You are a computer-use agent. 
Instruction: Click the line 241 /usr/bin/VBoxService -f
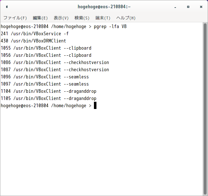[35, 34]
